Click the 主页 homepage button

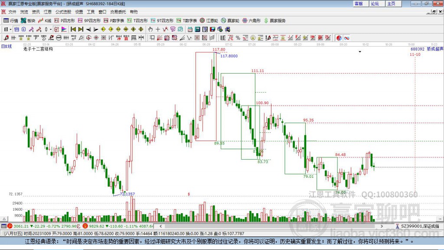click(x=394, y=3)
